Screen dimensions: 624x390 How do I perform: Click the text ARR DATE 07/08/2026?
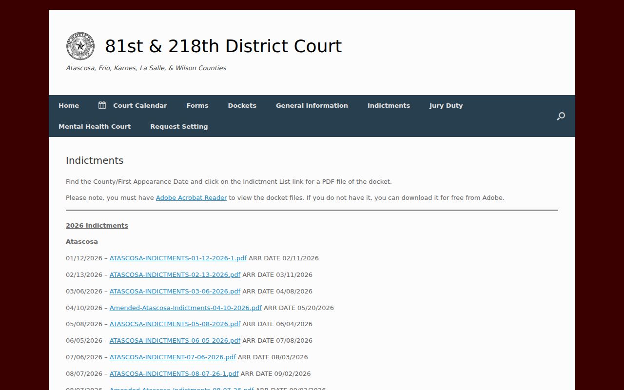pos(277,341)
